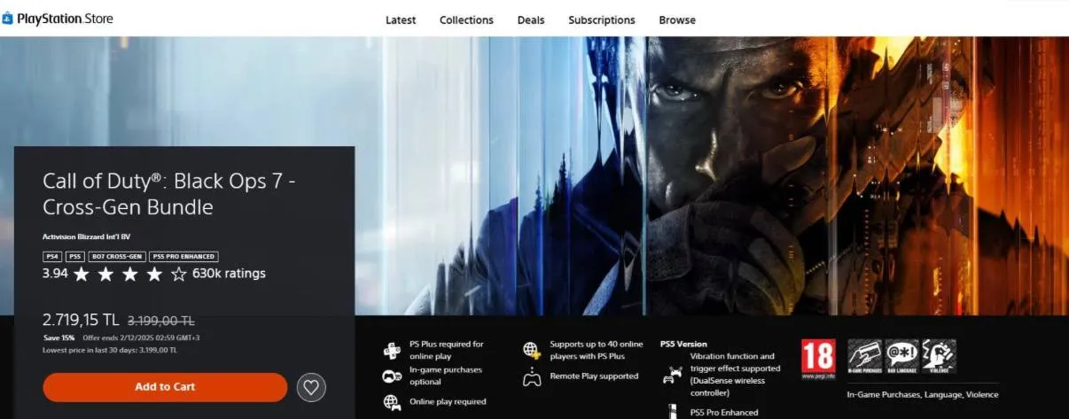Click the PS5 platform tag
The image size is (1069, 419).
(x=75, y=256)
